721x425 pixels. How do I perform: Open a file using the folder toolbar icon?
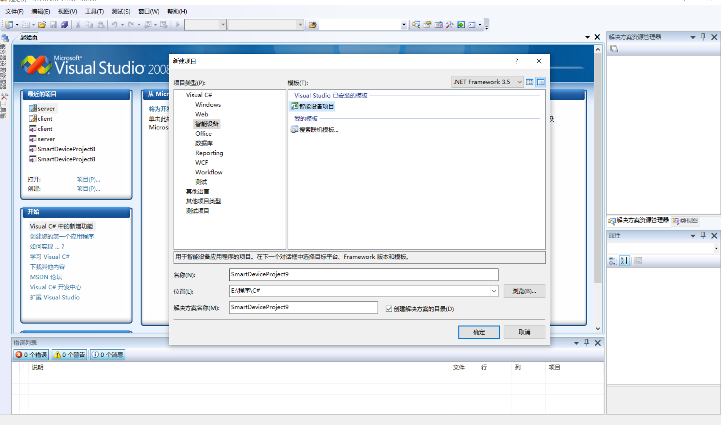(42, 24)
